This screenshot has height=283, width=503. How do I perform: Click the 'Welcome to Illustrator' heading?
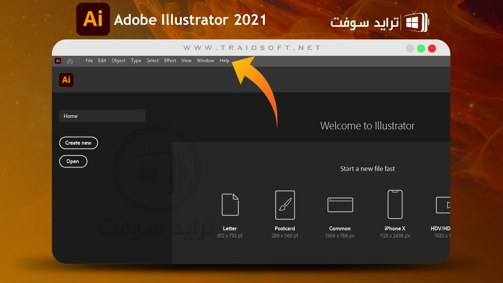[367, 126]
